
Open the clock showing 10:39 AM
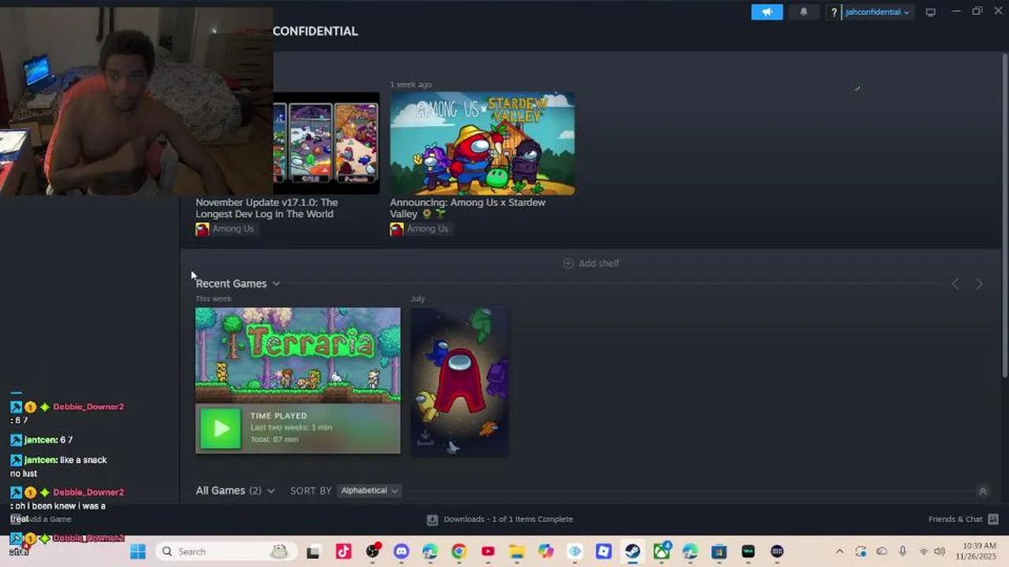click(x=980, y=551)
